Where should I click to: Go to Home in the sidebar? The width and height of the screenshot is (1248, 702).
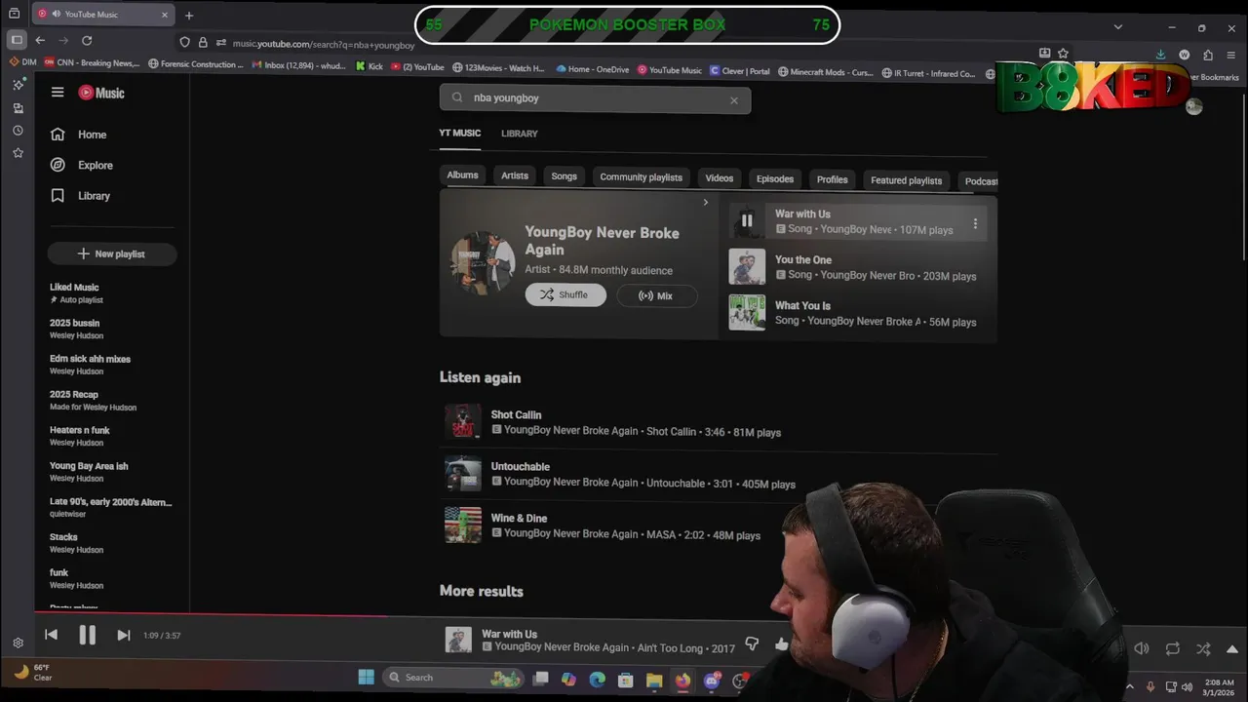79,135
